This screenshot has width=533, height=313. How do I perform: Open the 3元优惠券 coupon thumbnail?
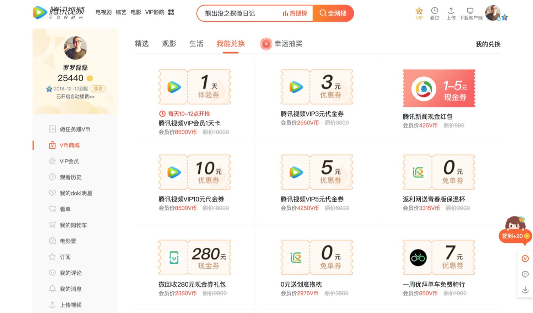[x=317, y=87]
